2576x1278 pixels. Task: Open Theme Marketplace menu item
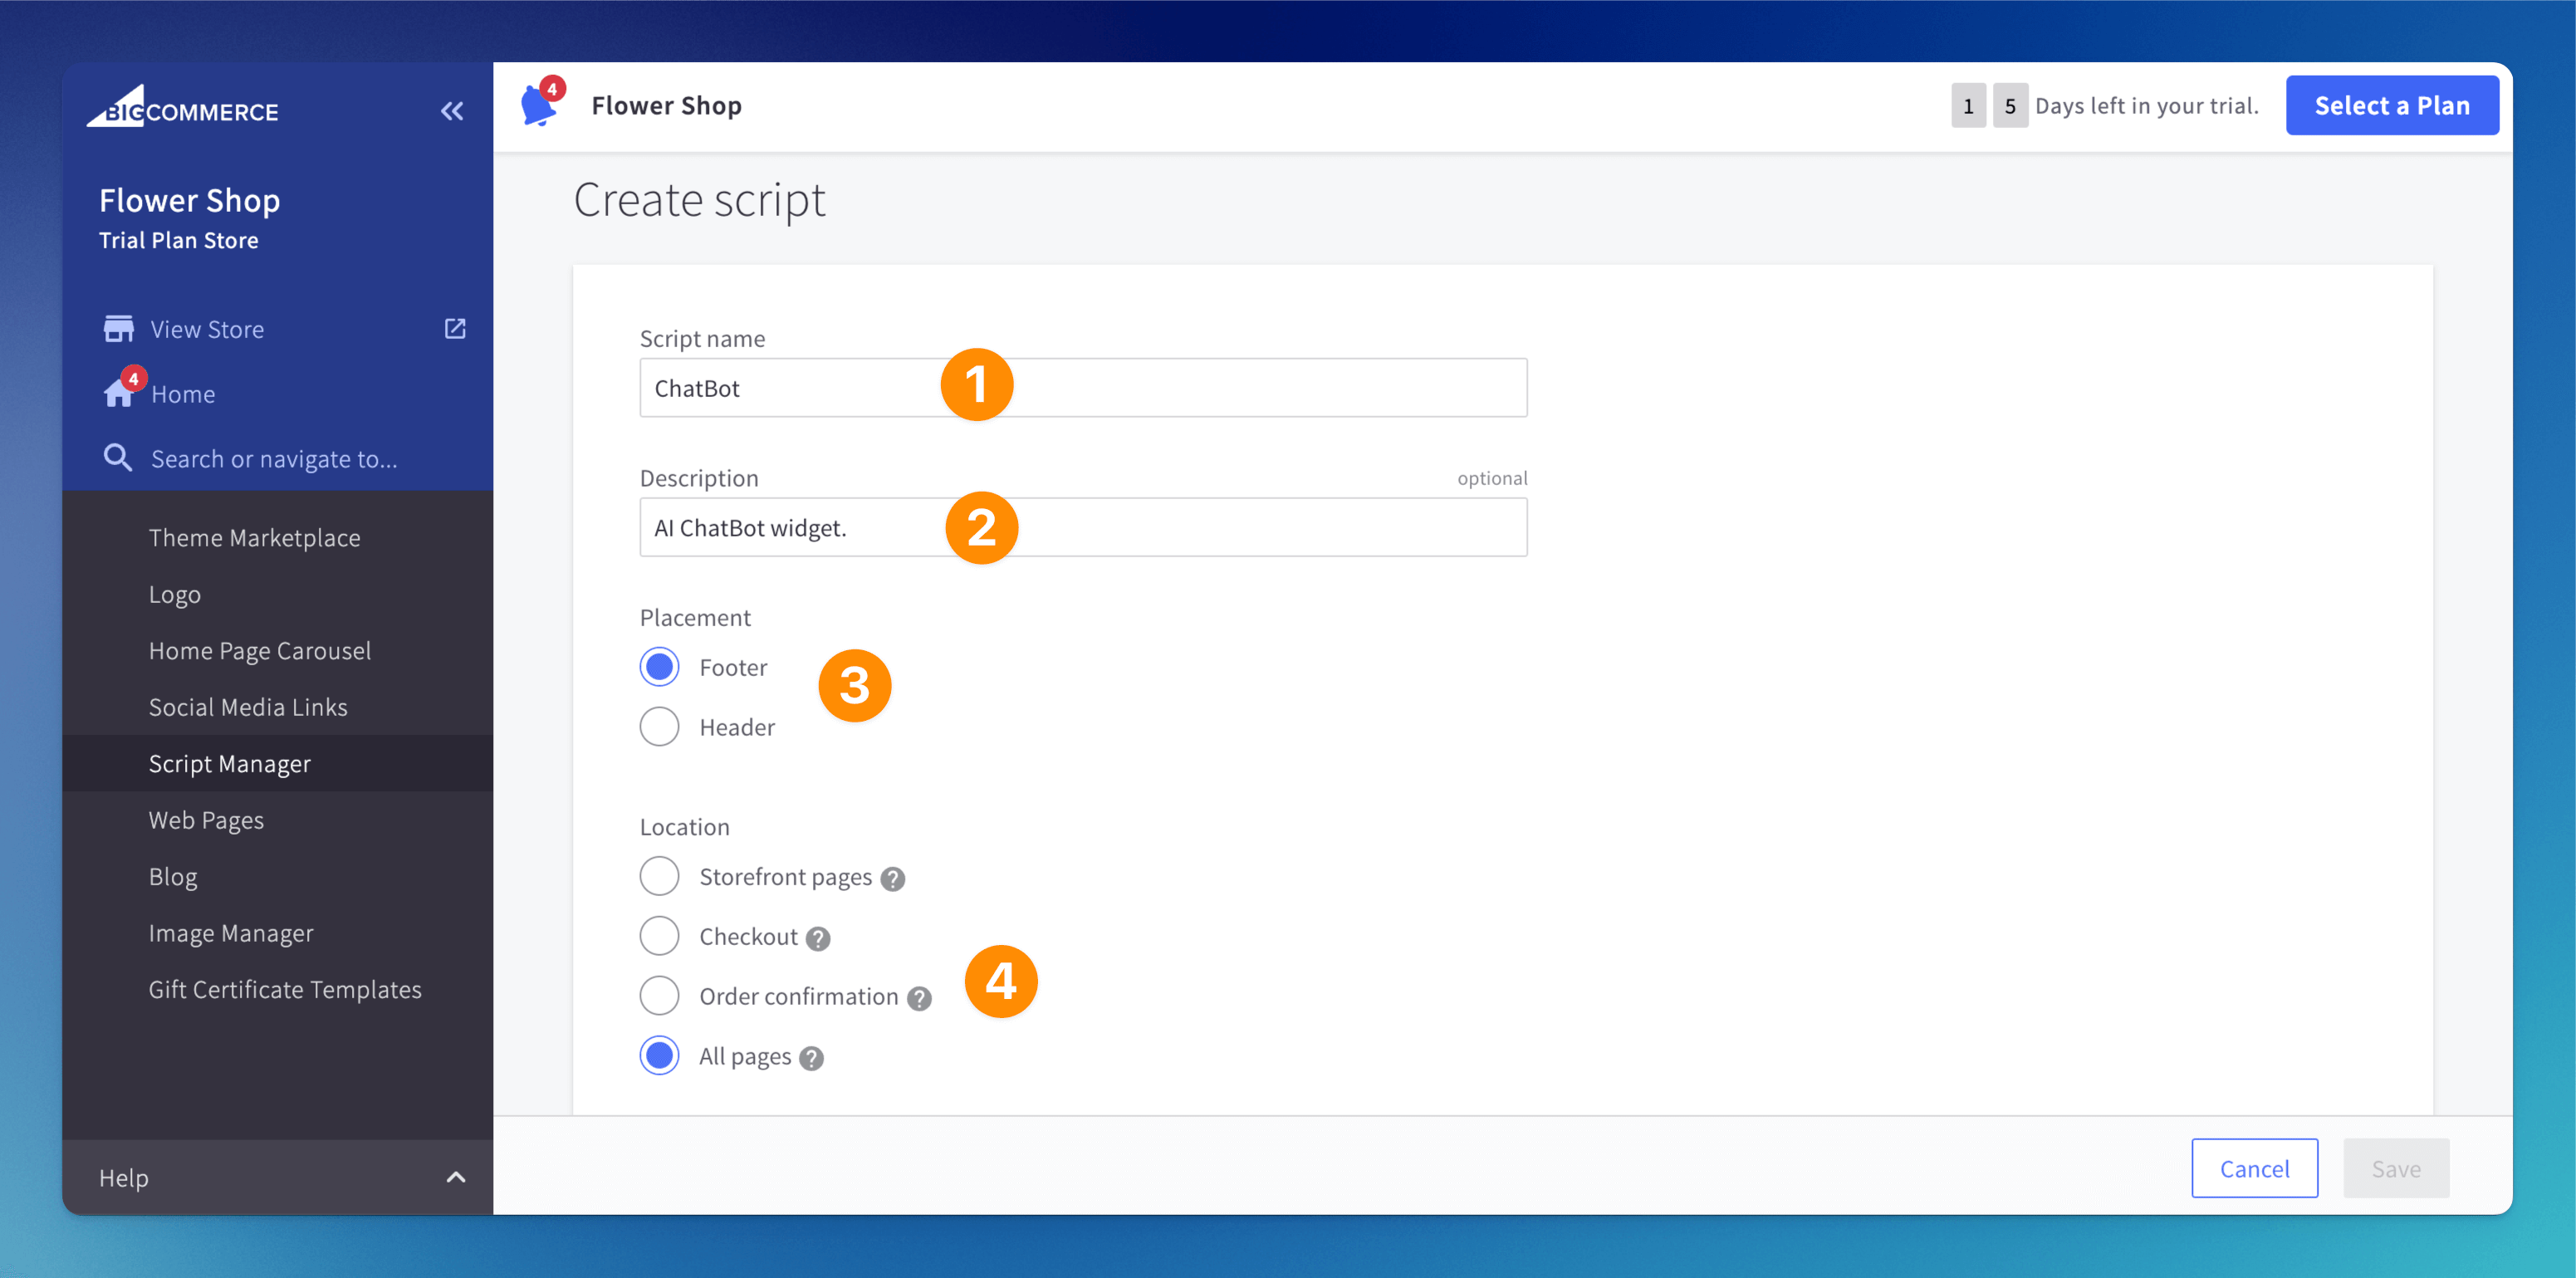coord(254,538)
